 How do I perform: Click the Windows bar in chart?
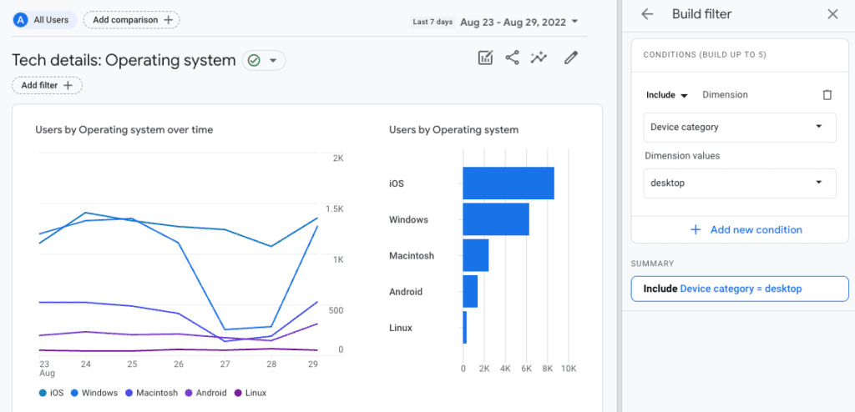pos(496,219)
